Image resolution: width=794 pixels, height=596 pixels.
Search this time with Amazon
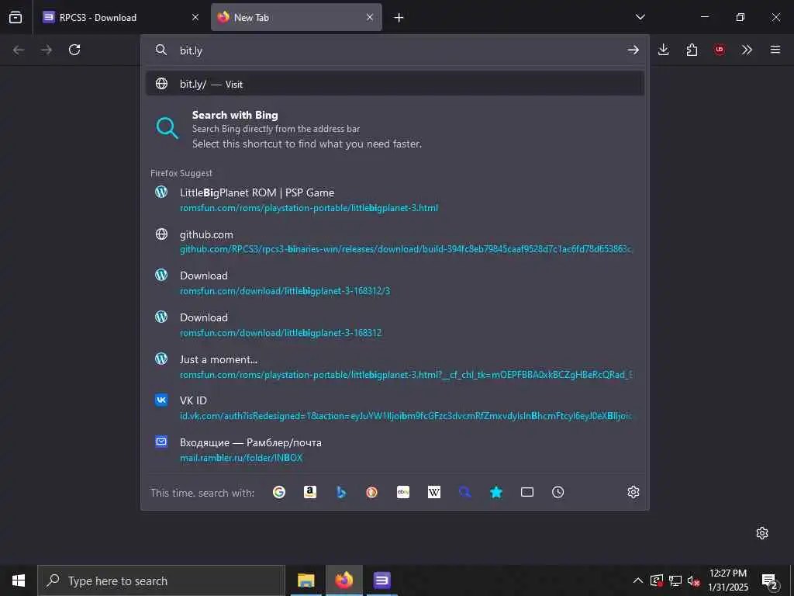(x=310, y=492)
